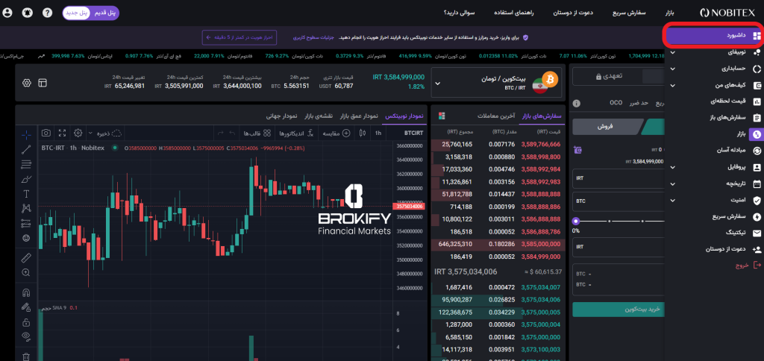Select the sell (فروش) order side
This screenshot has height=361, width=764.
point(604,127)
